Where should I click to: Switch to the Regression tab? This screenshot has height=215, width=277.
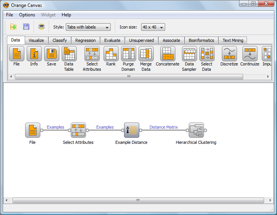pos(86,40)
